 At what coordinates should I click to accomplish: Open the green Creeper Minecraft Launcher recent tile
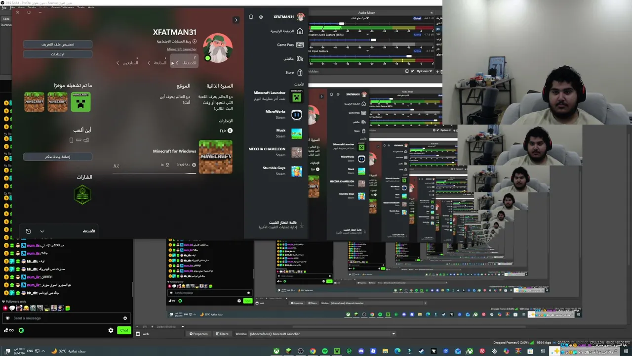(80, 102)
